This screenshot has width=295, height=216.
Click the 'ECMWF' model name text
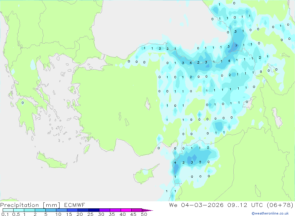coord(75,205)
